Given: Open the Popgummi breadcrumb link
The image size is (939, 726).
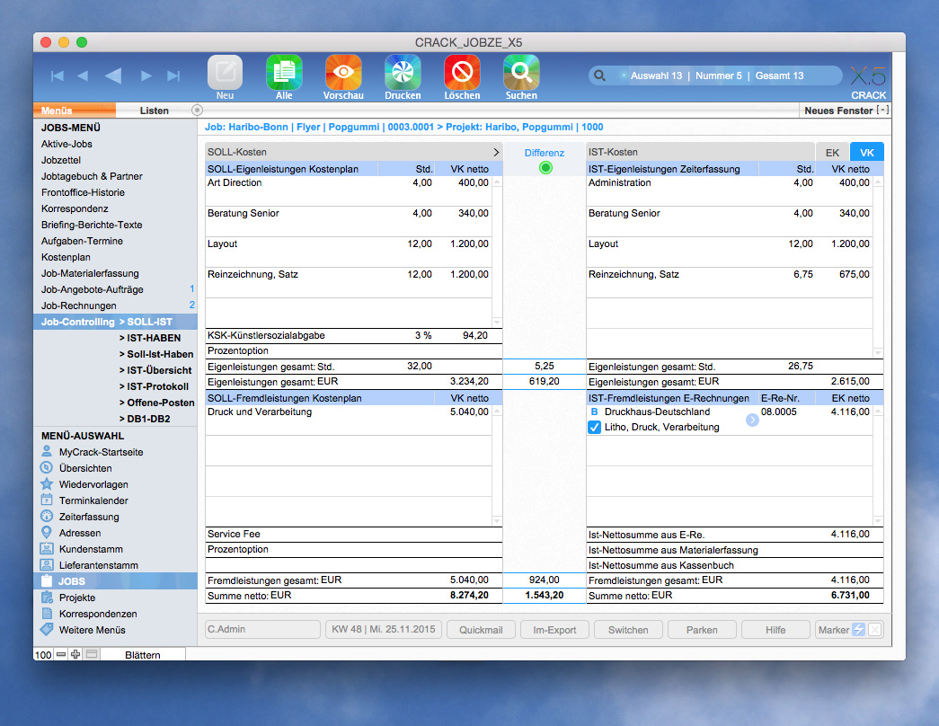Looking at the screenshot, I should (354, 127).
